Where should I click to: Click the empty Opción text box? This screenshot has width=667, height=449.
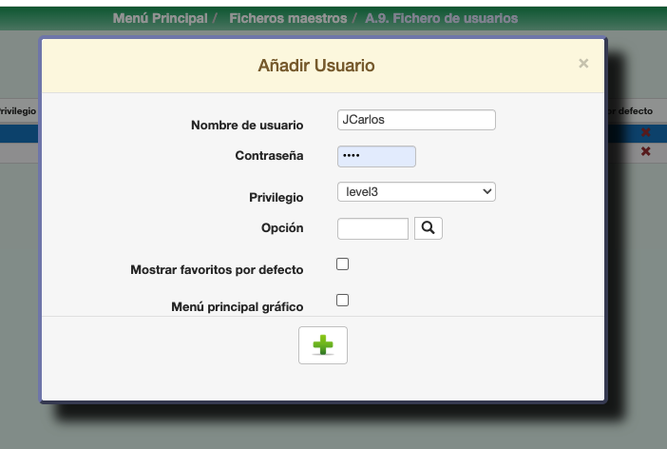372,228
